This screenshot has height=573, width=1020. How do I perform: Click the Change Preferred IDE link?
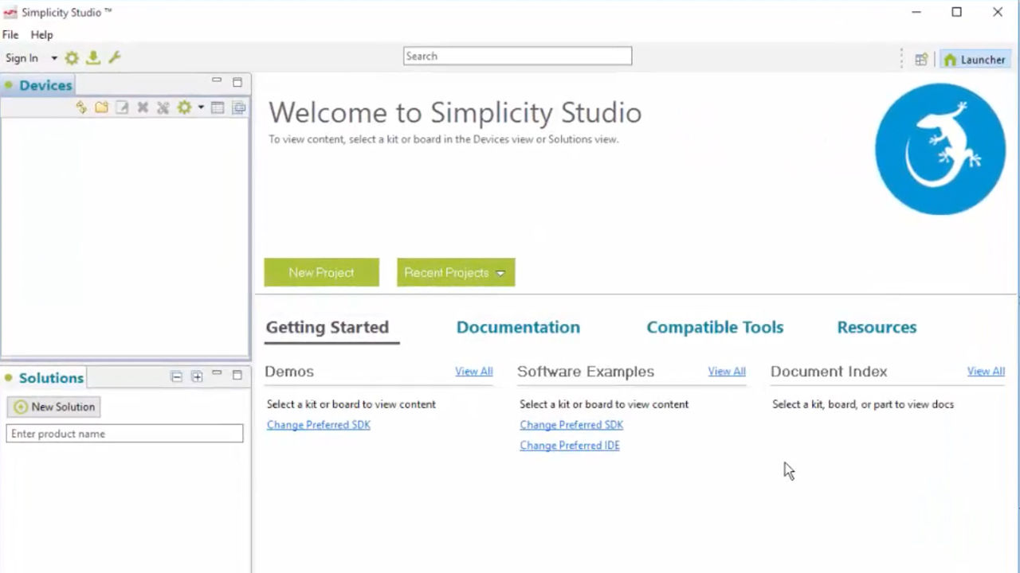570,446
